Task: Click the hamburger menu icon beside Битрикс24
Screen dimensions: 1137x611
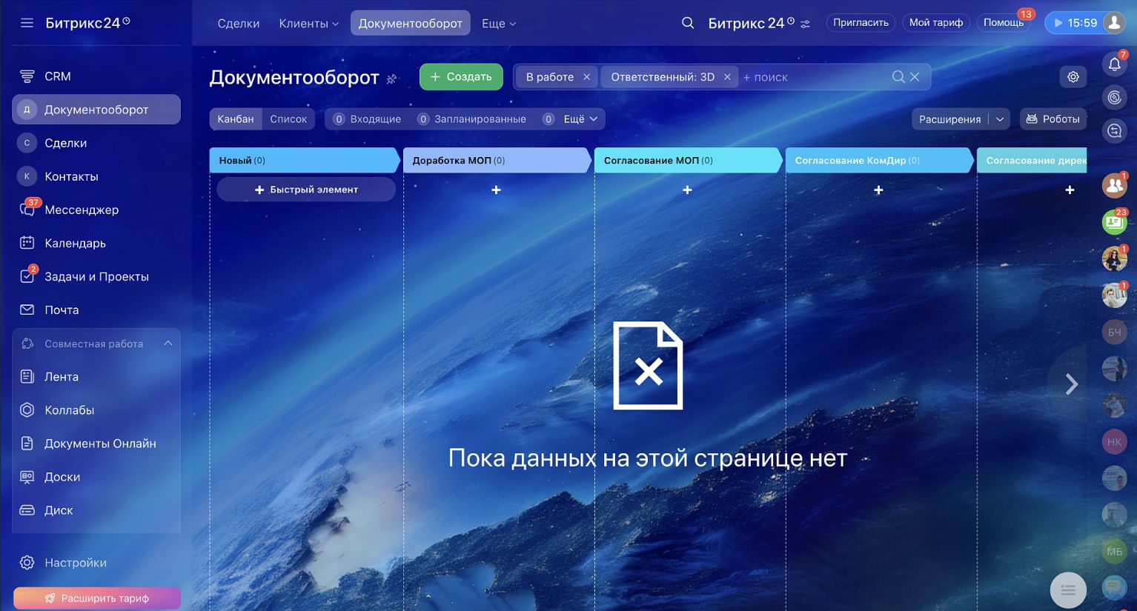Action: click(27, 23)
